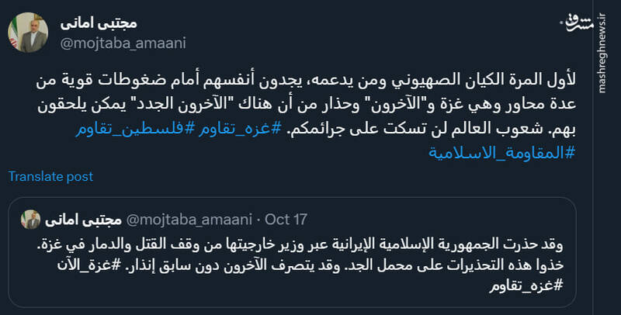Click the Translate post link

click(51, 176)
